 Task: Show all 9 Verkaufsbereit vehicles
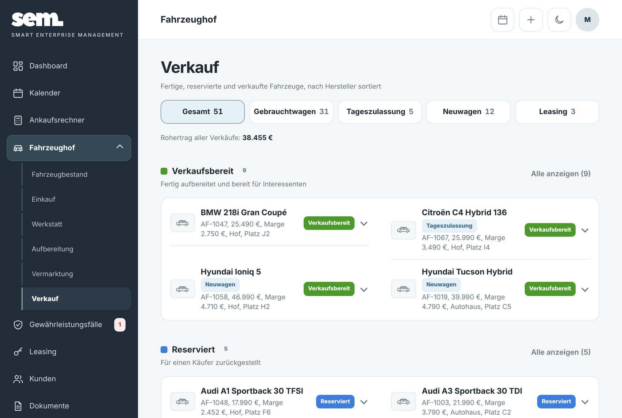point(561,174)
